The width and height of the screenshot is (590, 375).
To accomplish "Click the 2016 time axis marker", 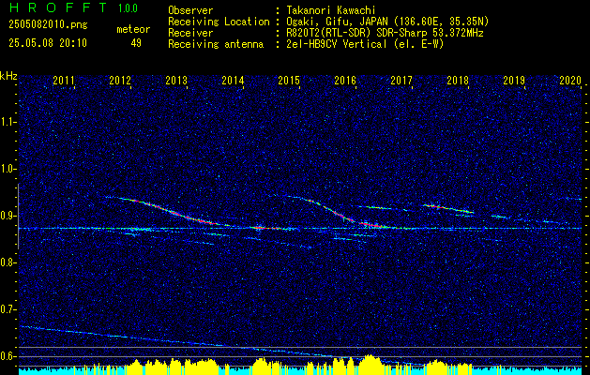I will click(345, 80).
